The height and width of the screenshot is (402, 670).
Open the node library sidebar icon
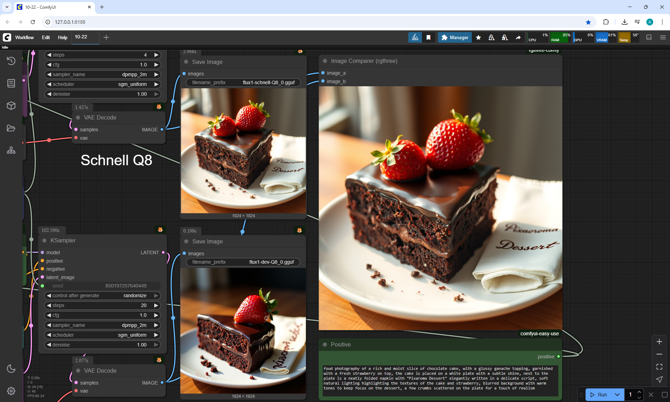click(11, 83)
